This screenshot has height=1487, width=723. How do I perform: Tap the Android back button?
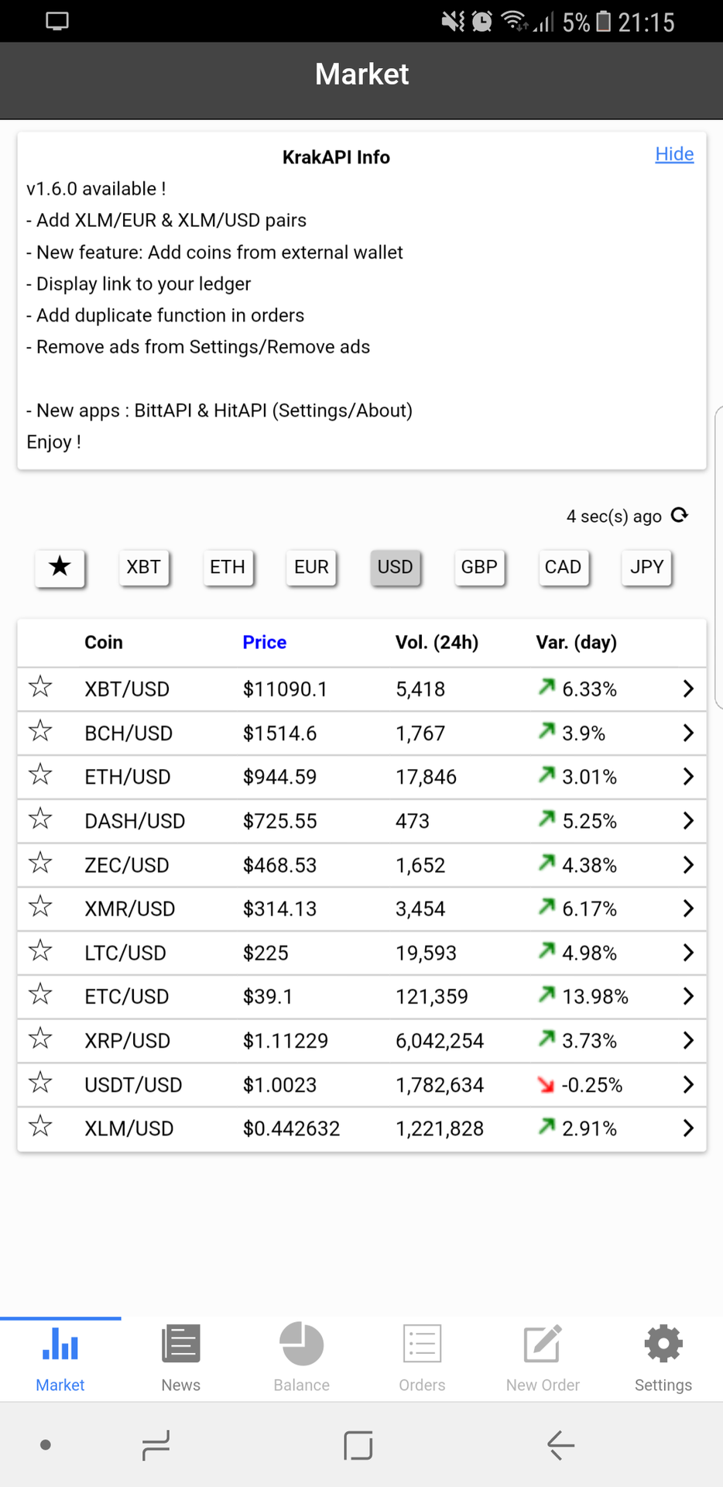point(560,1445)
